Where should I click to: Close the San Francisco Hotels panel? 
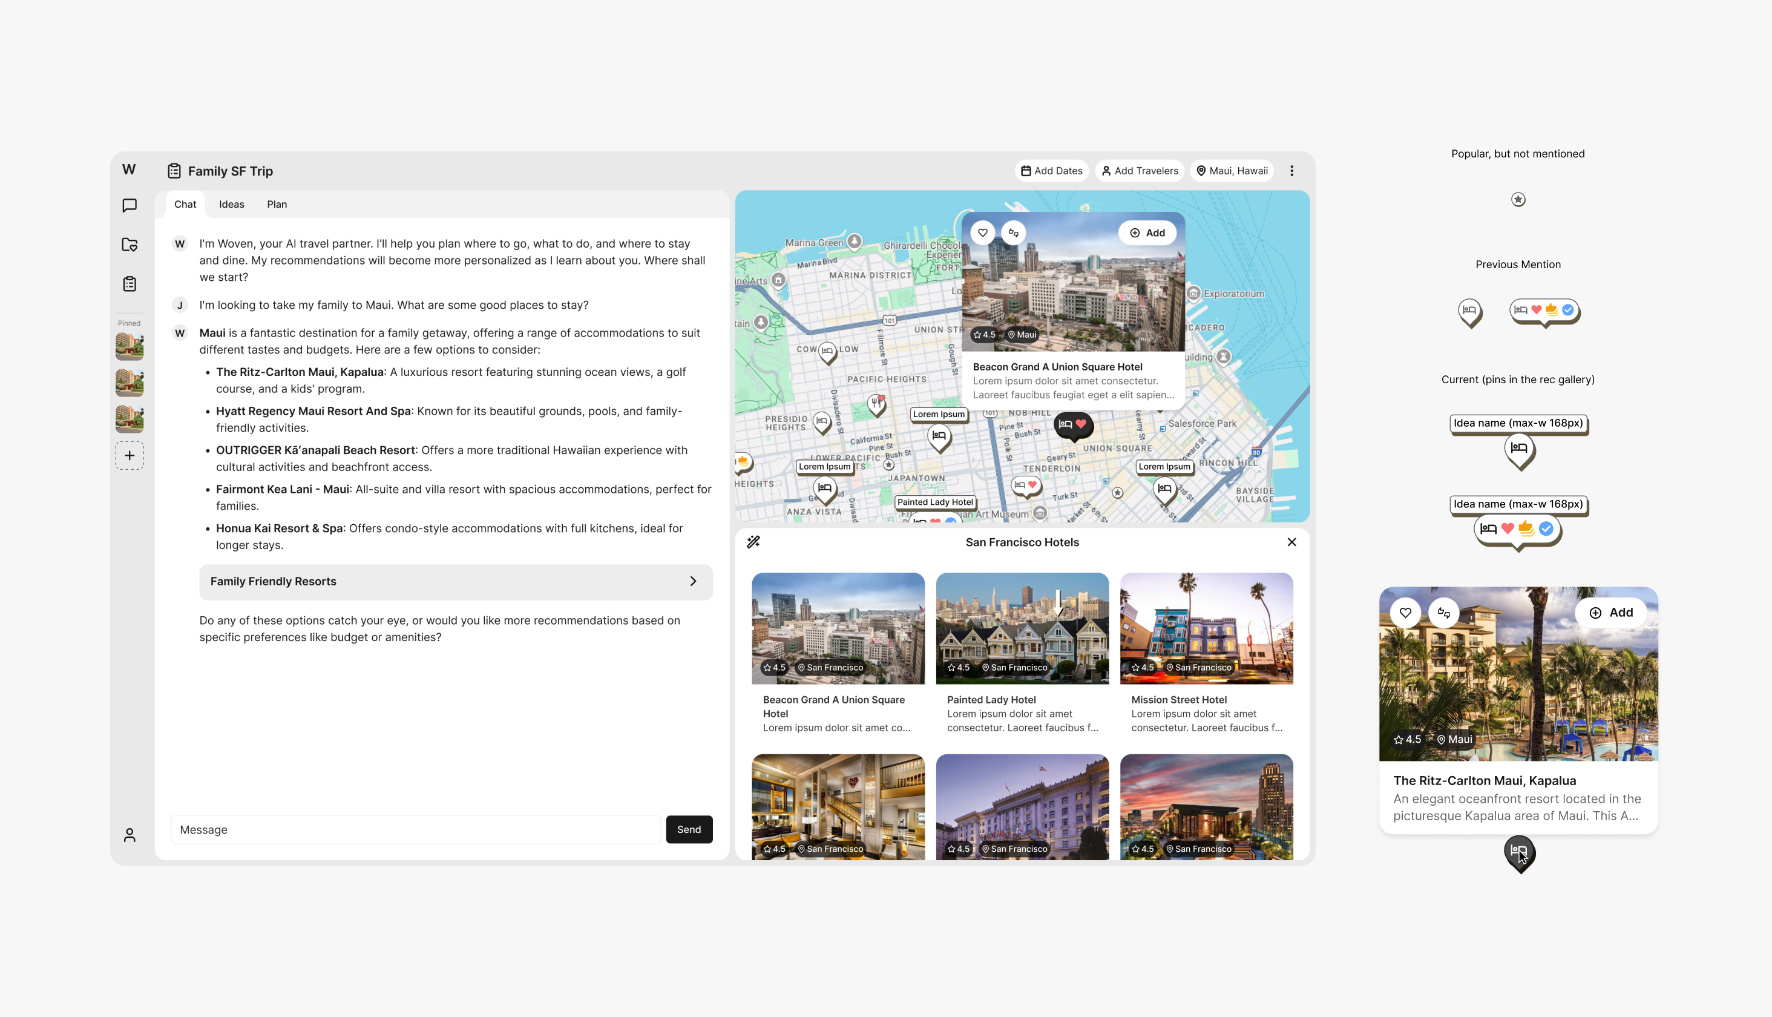[x=1291, y=542]
